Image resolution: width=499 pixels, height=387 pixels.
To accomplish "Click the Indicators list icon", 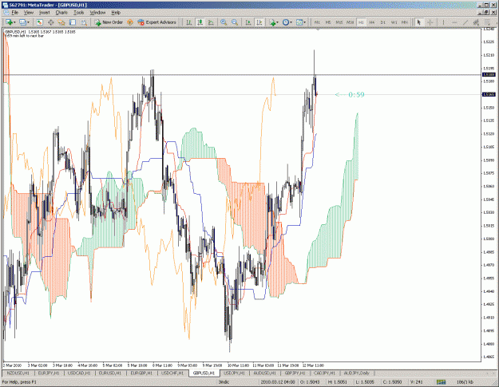I will (x=272, y=22).
